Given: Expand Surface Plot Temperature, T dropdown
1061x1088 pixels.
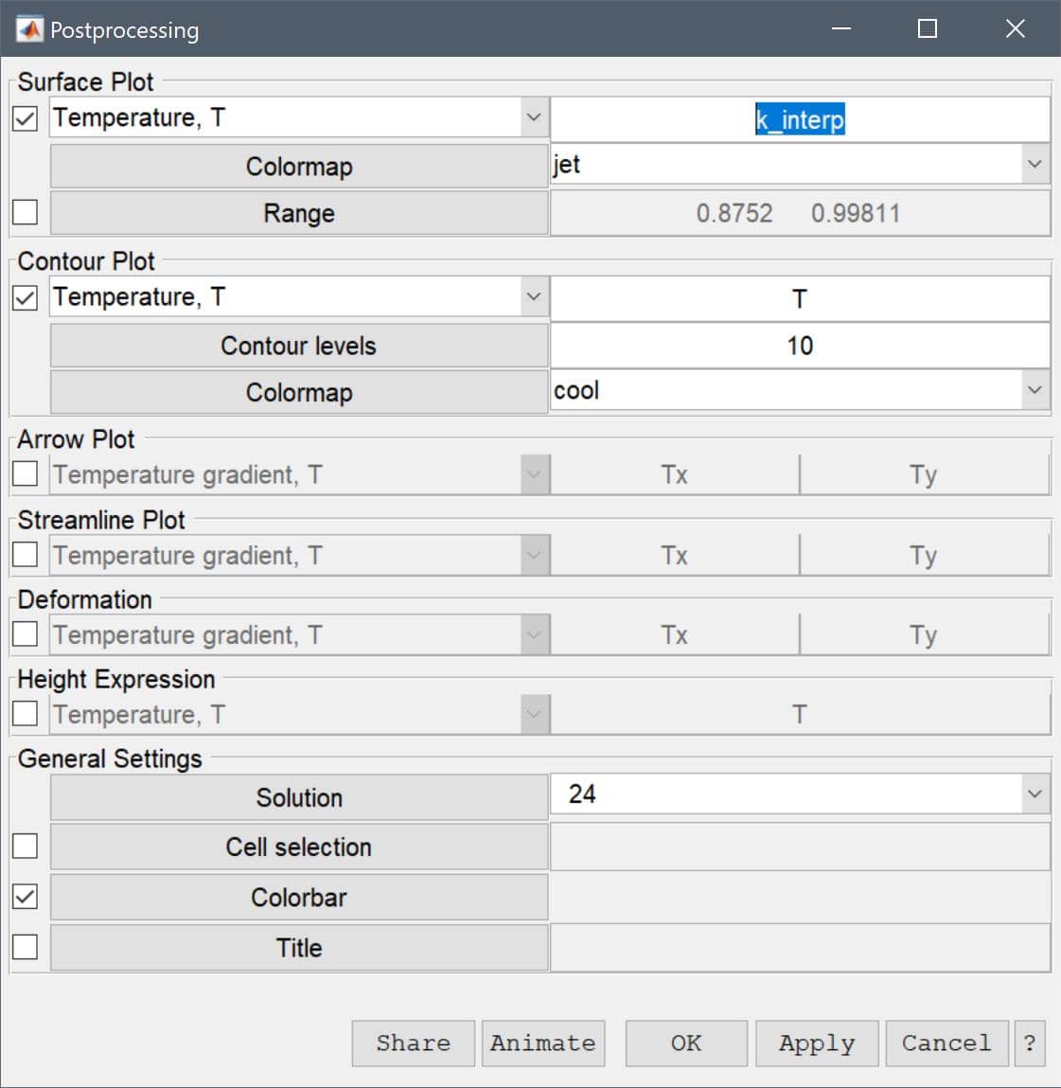Looking at the screenshot, I should [300, 117].
